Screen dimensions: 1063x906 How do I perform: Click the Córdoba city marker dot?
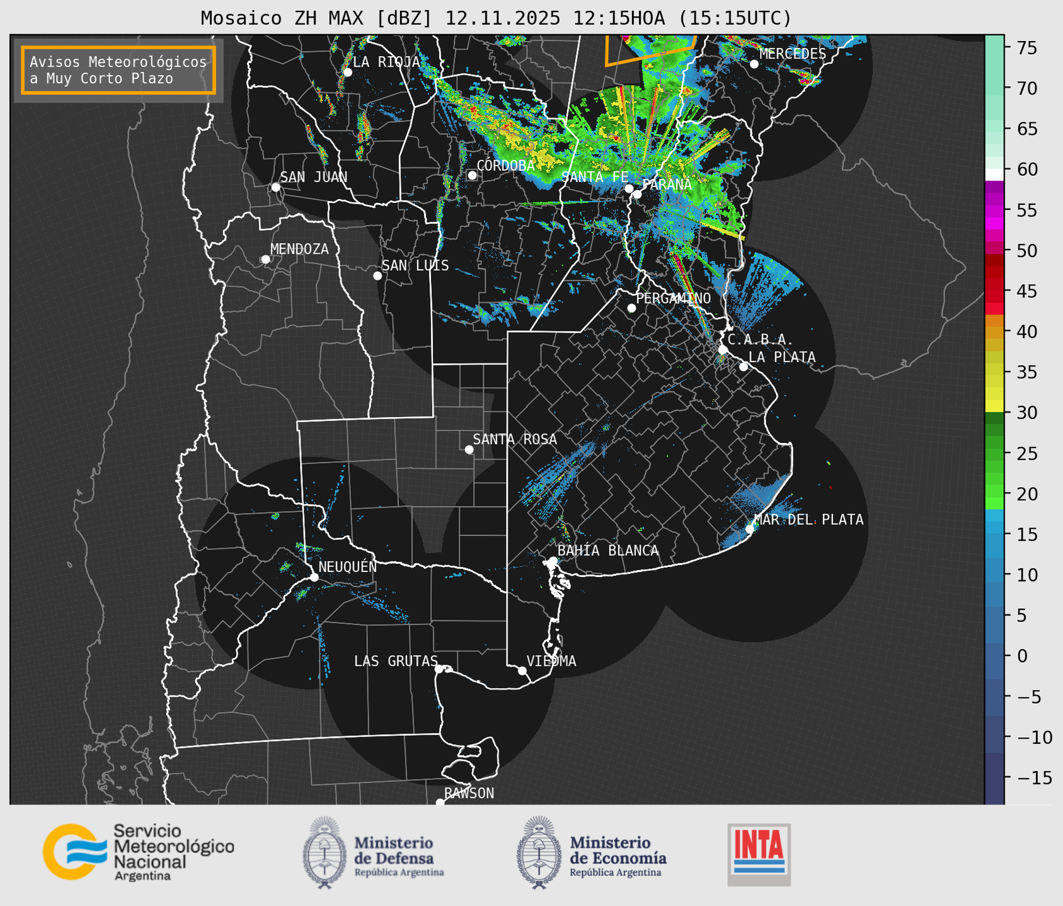click(x=472, y=175)
